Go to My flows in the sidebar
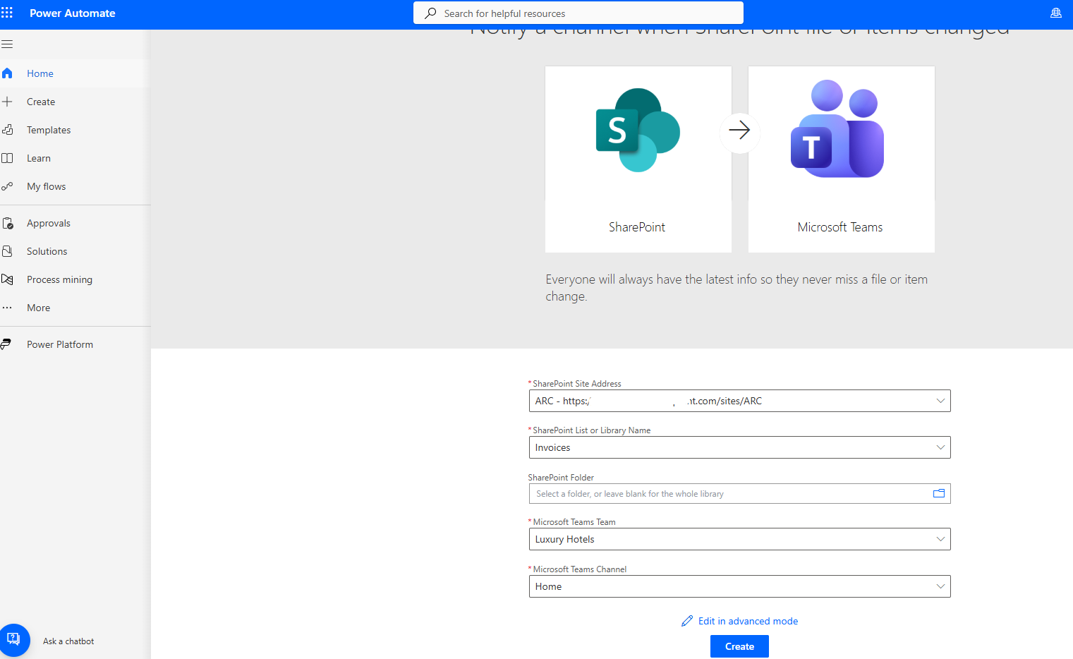Viewport: 1073px width, 659px height. tap(46, 186)
